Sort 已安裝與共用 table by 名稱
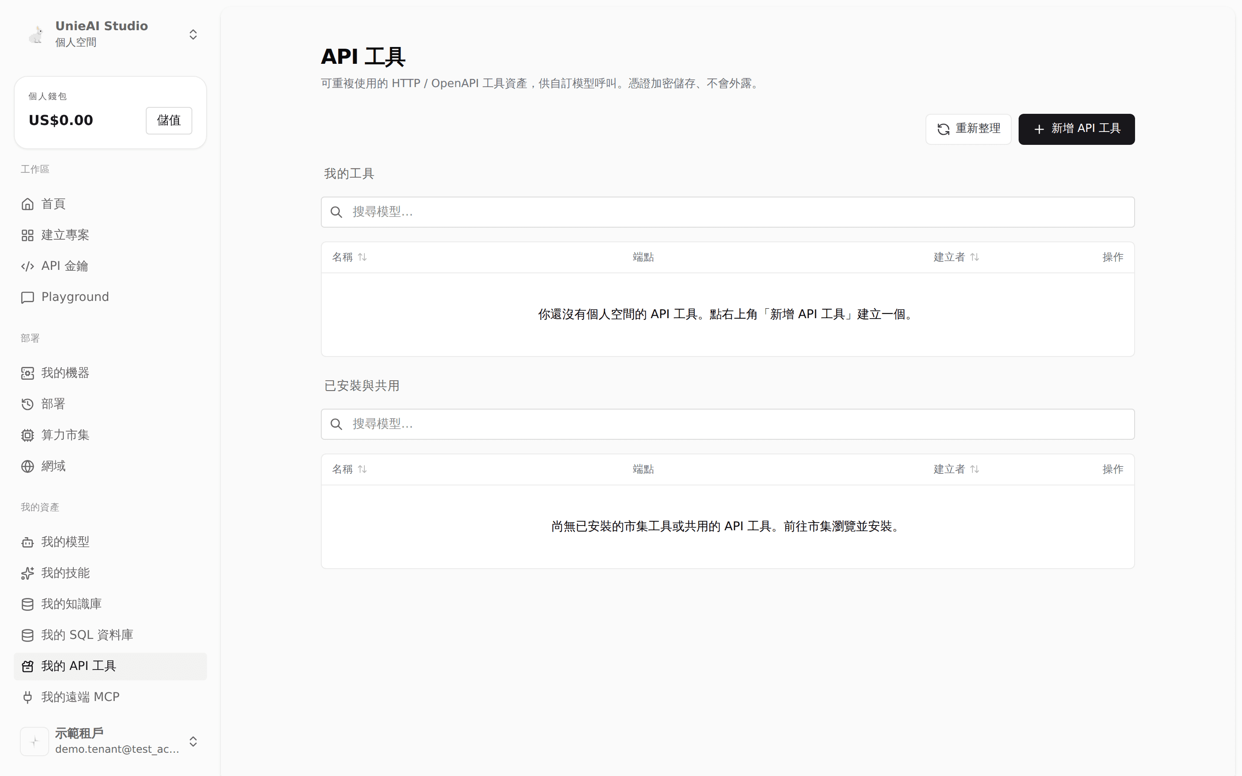The image size is (1242, 776). (349, 469)
